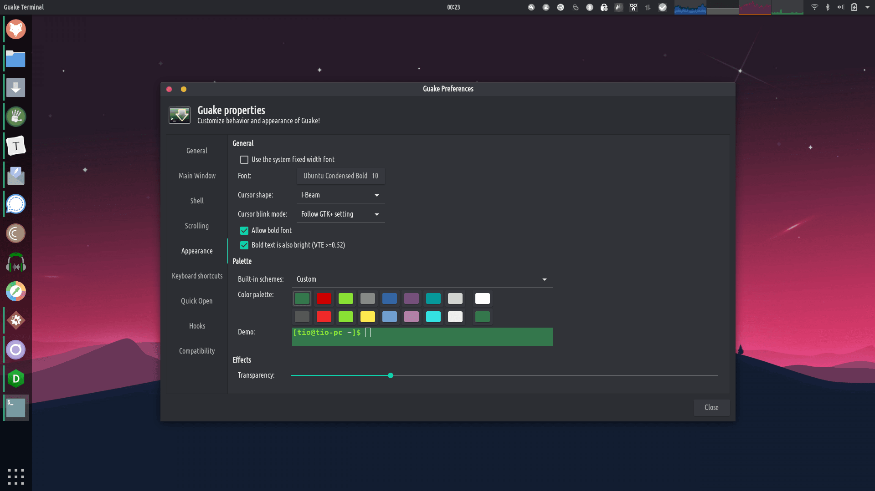Click the scissors clipboard tray icon
The width and height of the screenshot is (875, 491).
(x=633, y=7)
